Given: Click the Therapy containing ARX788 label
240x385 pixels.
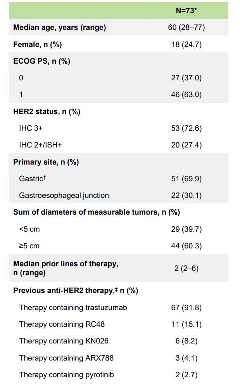Looking at the screenshot, I should 66,358.
